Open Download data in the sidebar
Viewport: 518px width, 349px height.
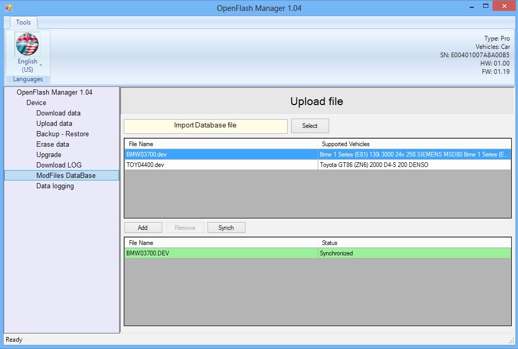[58, 113]
